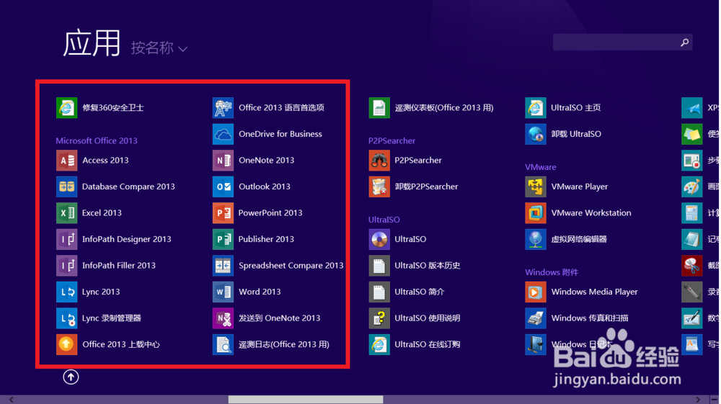Launch P2PSearcher binoculars icon

pos(379,160)
